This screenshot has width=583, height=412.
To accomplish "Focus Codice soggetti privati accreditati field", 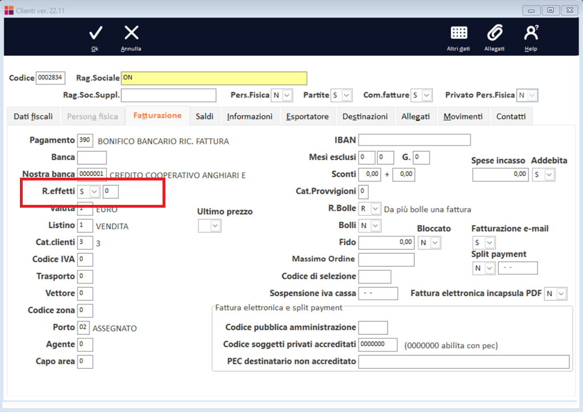I will point(378,345).
